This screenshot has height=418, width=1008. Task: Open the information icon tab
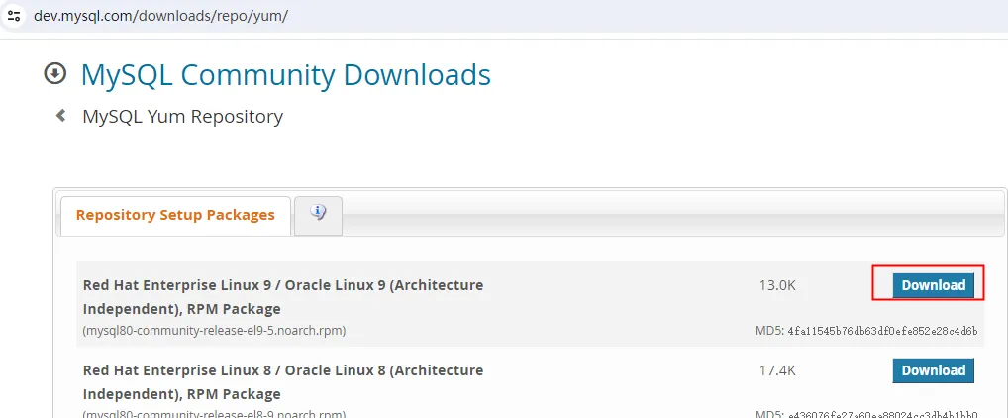(318, 213)
